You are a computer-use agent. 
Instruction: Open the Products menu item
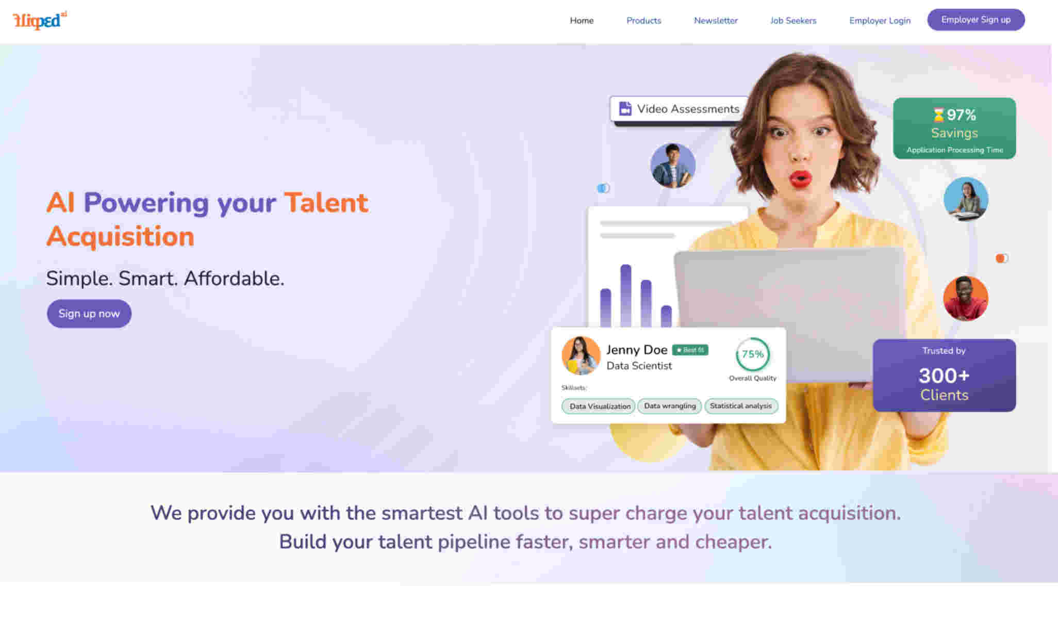click(643, 21)
